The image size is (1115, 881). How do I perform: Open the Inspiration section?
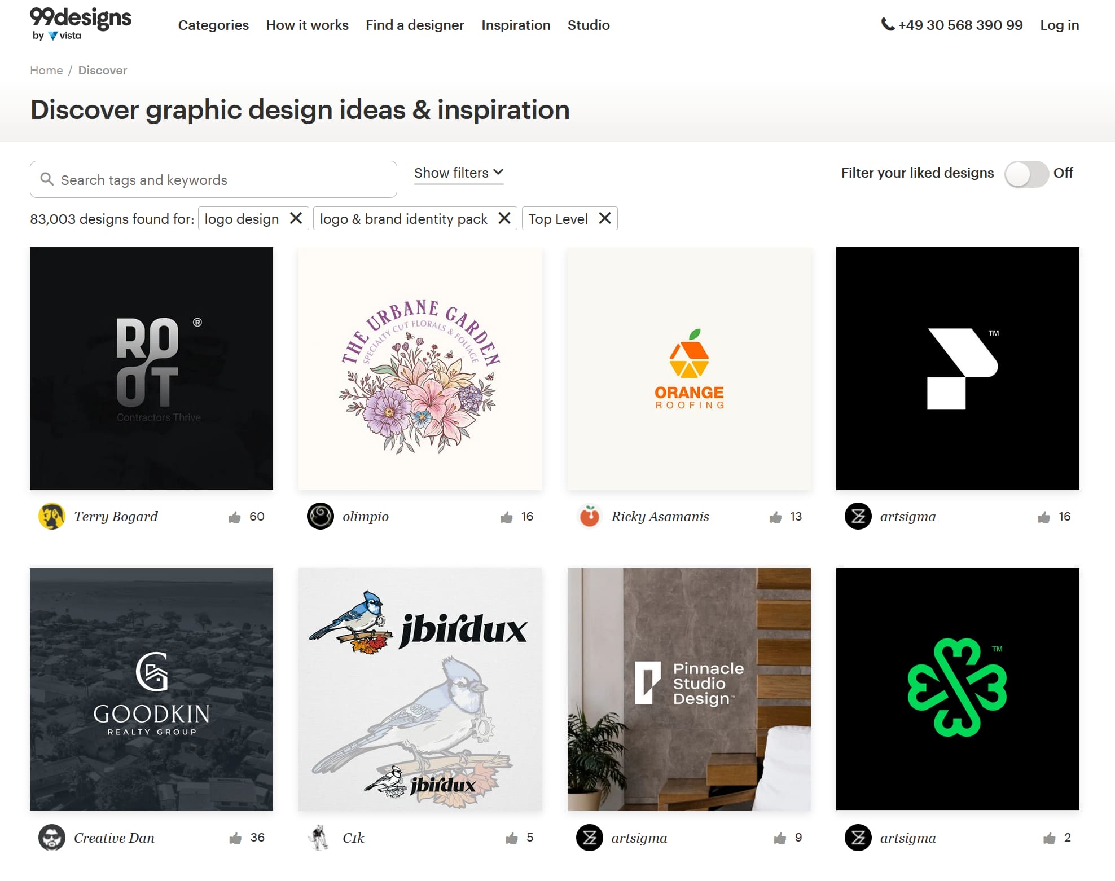(x=515, y=25)
